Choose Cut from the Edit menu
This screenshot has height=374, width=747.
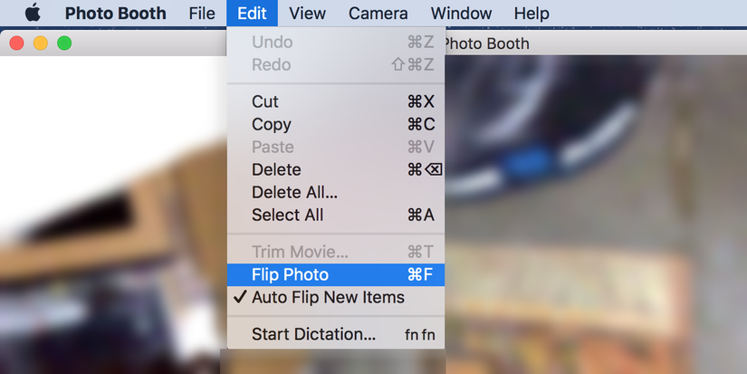(336, 101)
